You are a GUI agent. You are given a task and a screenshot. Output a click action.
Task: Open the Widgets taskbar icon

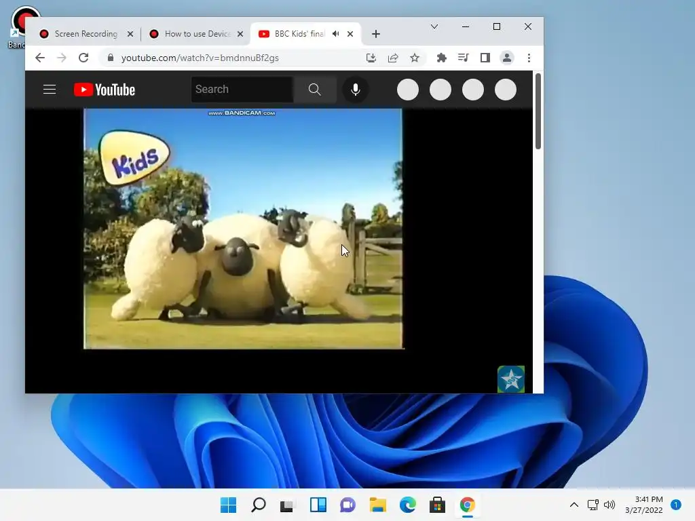point(318,505)
